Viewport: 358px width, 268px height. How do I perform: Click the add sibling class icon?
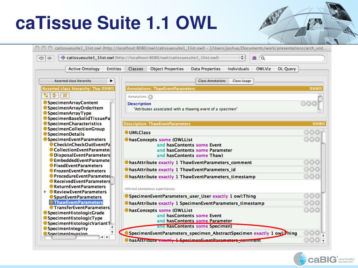55,95
